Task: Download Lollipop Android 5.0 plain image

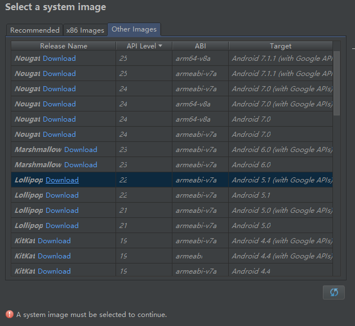Action: pyautogui.click(x=62, y=225)
